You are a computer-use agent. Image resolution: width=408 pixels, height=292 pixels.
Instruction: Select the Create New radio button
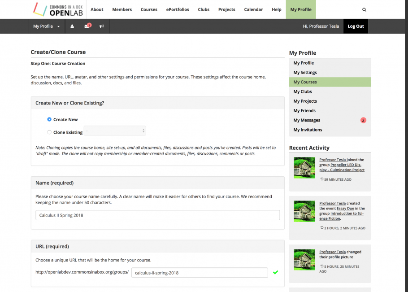point(49,119)
